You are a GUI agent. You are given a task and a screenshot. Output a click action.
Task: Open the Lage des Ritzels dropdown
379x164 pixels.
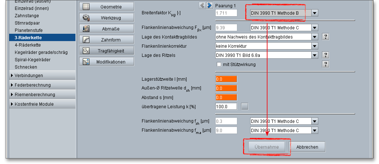click(314, 55)
